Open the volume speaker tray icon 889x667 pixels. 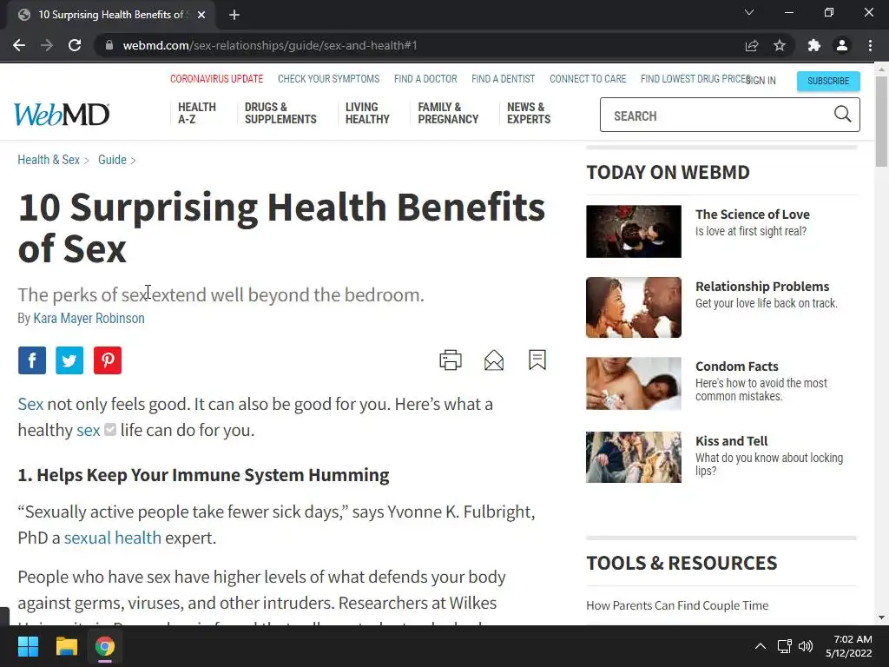[x=805, y=646]
